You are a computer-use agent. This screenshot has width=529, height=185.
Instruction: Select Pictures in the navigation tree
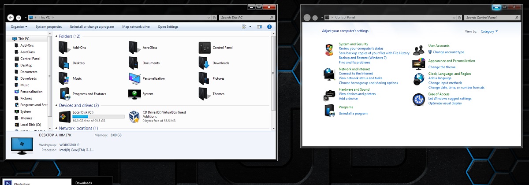click(x=26, y=98)
